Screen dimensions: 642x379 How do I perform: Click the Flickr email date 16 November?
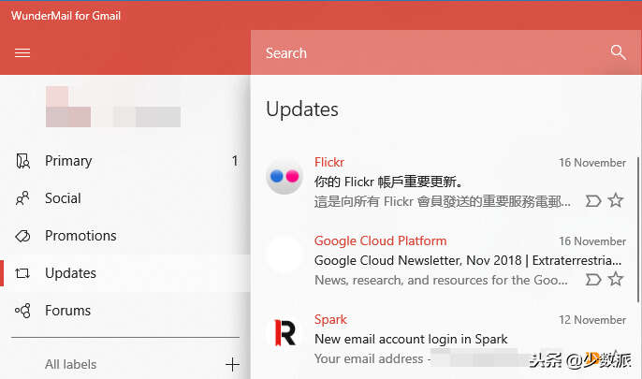pyautogui.click(x=592, y=163)
